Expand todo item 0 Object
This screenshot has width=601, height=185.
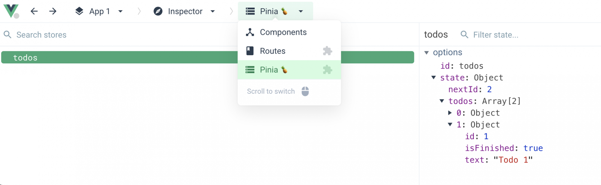coord(450,113)
